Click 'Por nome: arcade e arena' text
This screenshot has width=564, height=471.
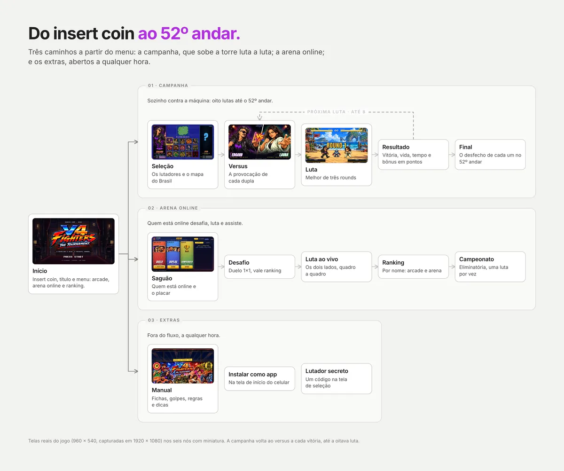tap(412, 271)
